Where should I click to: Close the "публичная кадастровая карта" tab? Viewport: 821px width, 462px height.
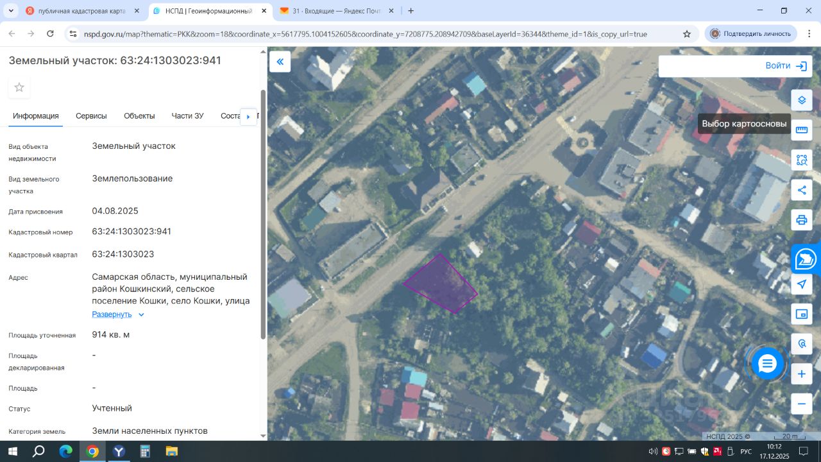pos(137,11)
